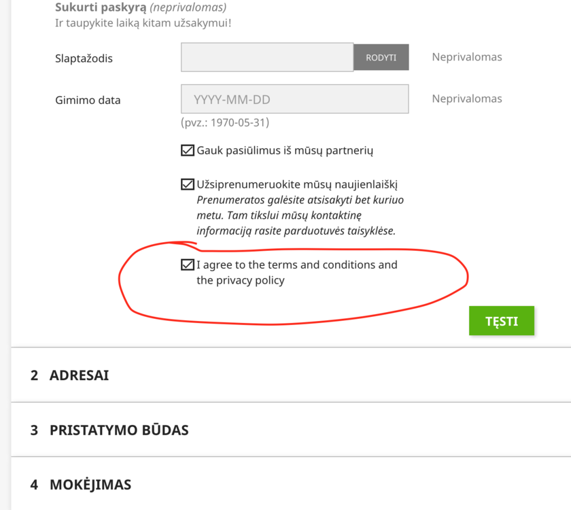571x510 pixels.
Task: Disable "I agree to the terms and conditions" checkbox
Action: [187, 265]
